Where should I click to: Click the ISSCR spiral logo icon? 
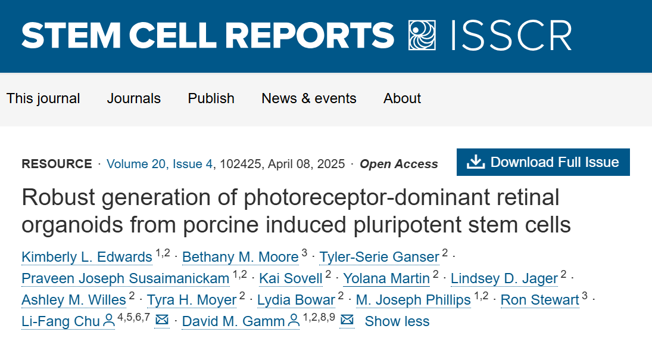point(422,35)
